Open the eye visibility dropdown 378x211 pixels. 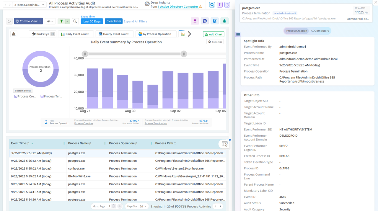point(50,21)
